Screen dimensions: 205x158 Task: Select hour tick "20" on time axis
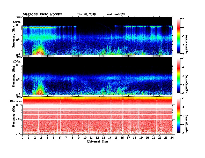[x=147, y=138]
